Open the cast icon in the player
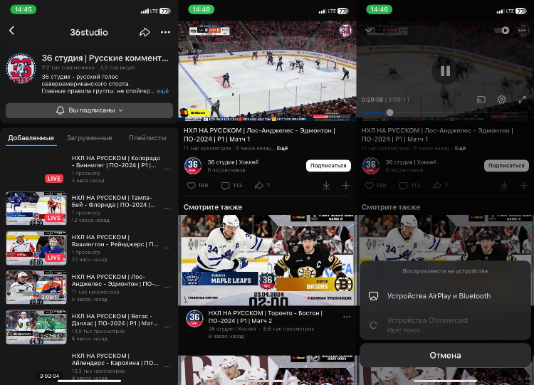This screenshot has width=534, height=385. coord(481,100)
